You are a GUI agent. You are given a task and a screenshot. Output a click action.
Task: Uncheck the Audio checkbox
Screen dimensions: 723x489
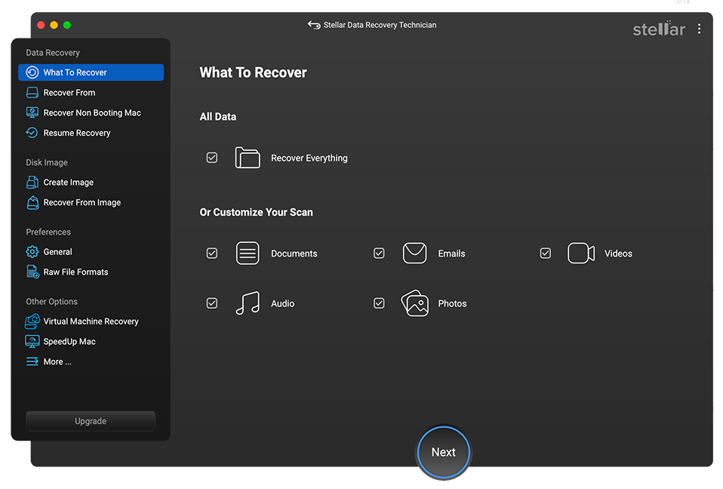coord(212,303)
